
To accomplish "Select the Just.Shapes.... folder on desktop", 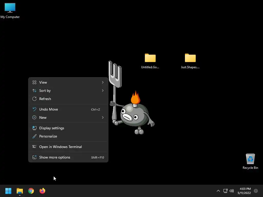I will click(x=190, y=61).
